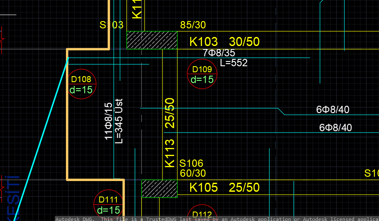Select the rotated 11Φ8/15 rebar text
379x221 pixels.
pos(109,121)
